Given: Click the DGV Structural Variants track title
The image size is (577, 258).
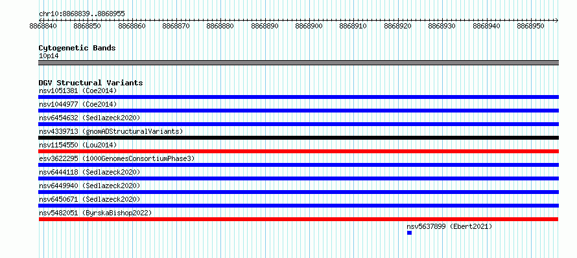Looking at the screenshot, I should pyautogui.click(x=91, y=83).
